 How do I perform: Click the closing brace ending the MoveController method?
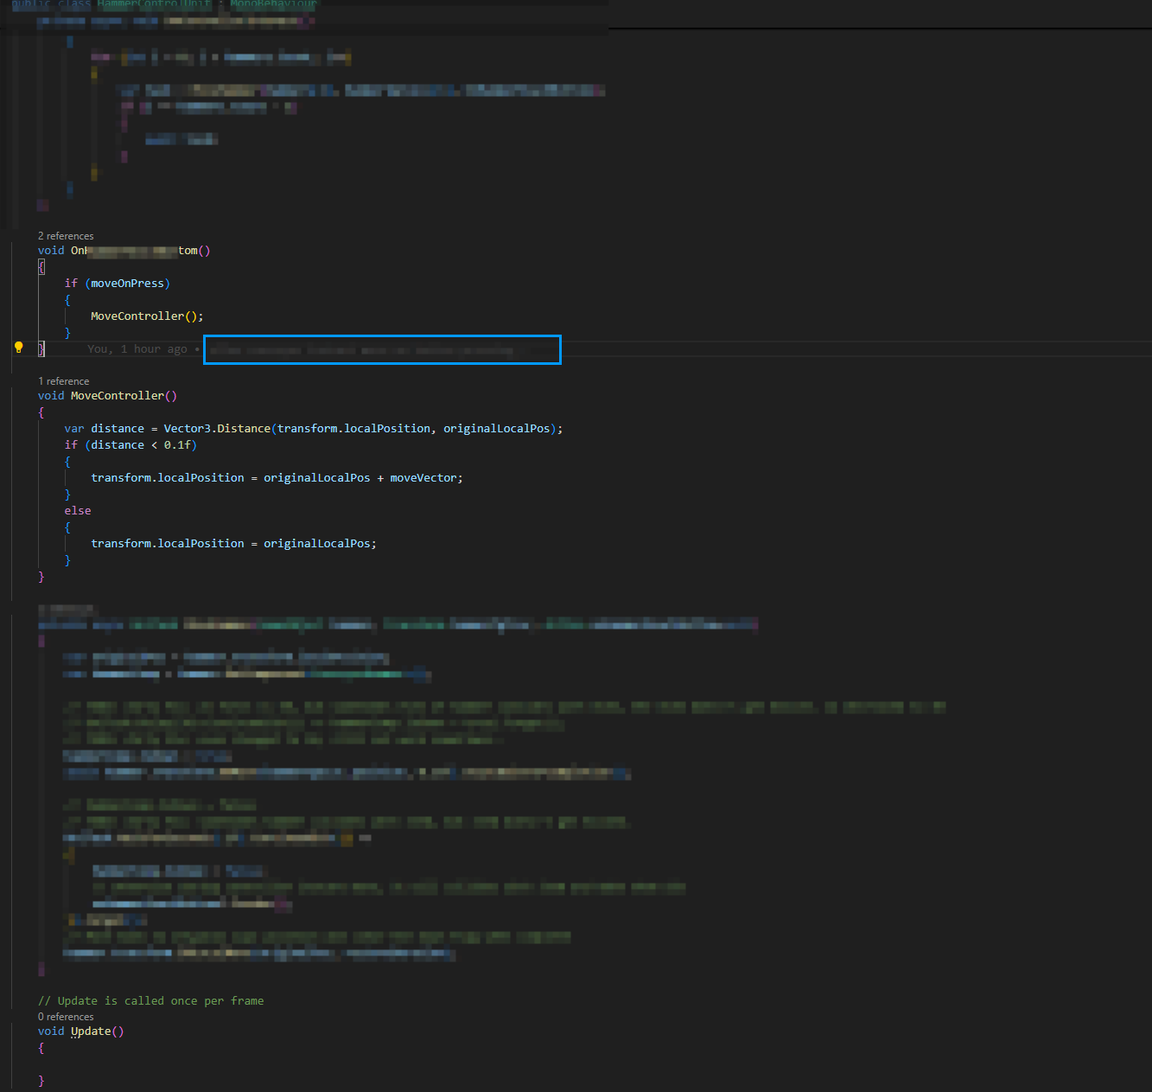click(41, 577)
